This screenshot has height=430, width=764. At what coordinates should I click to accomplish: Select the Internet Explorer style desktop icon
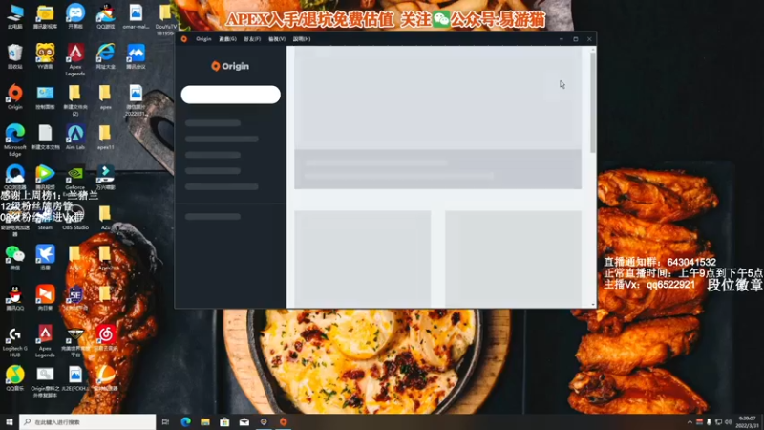105,56
